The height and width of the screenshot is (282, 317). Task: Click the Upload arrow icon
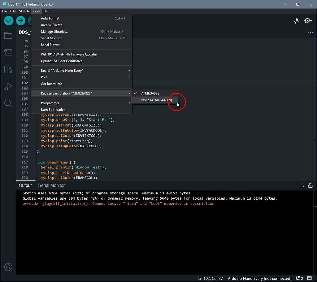[x=20, y=20]
